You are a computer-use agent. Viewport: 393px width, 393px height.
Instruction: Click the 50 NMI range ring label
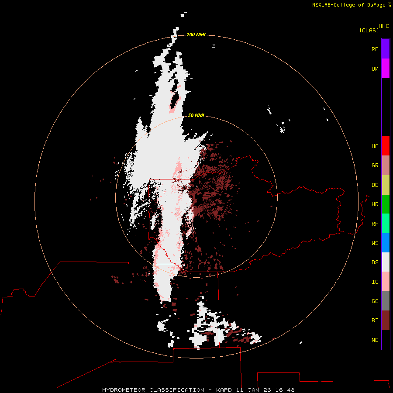click(x=196, y=115)
